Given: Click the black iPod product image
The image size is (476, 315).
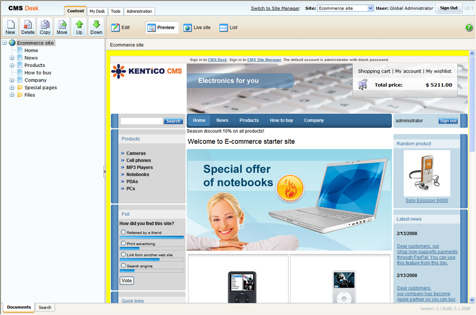Looking at the screenshot, I should 242,287.
